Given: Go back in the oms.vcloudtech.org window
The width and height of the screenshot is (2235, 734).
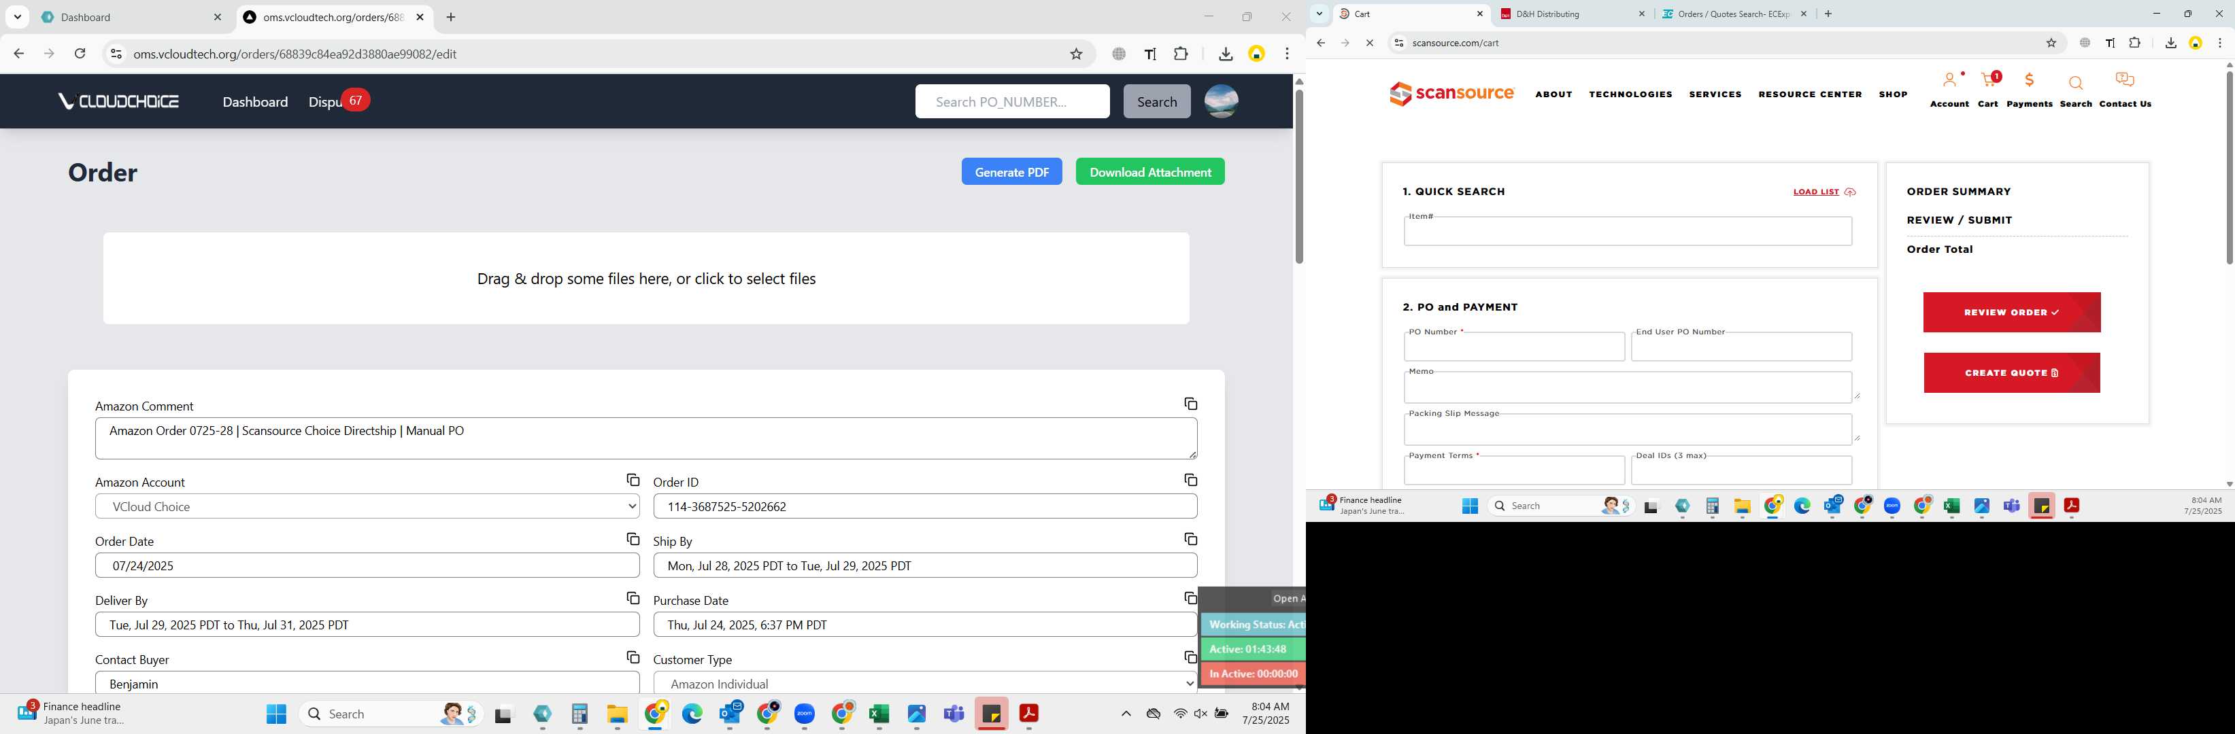Looking at the screenshot, I should (18, 54).
